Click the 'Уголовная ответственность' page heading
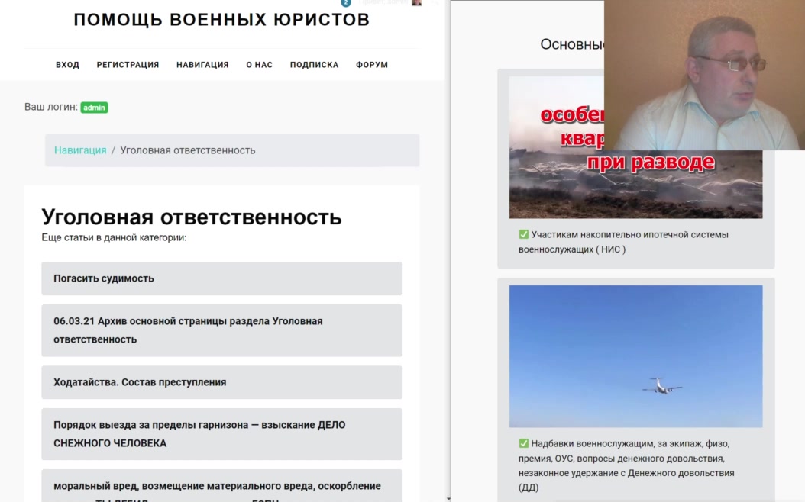This screenshot has width=805, height=502. (x=192, y=217)
